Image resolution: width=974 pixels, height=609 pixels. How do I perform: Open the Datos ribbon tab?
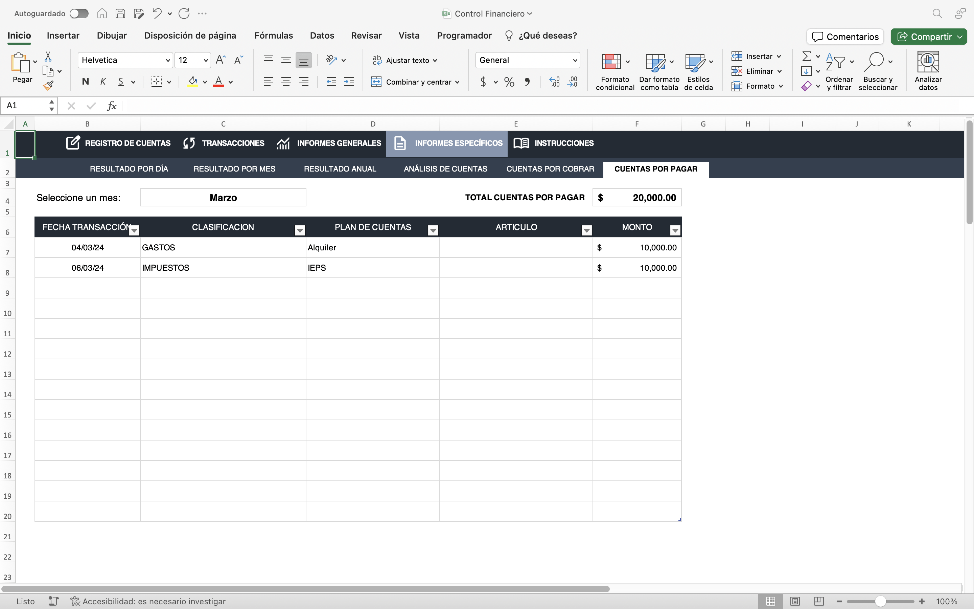[x=322, y=36]
